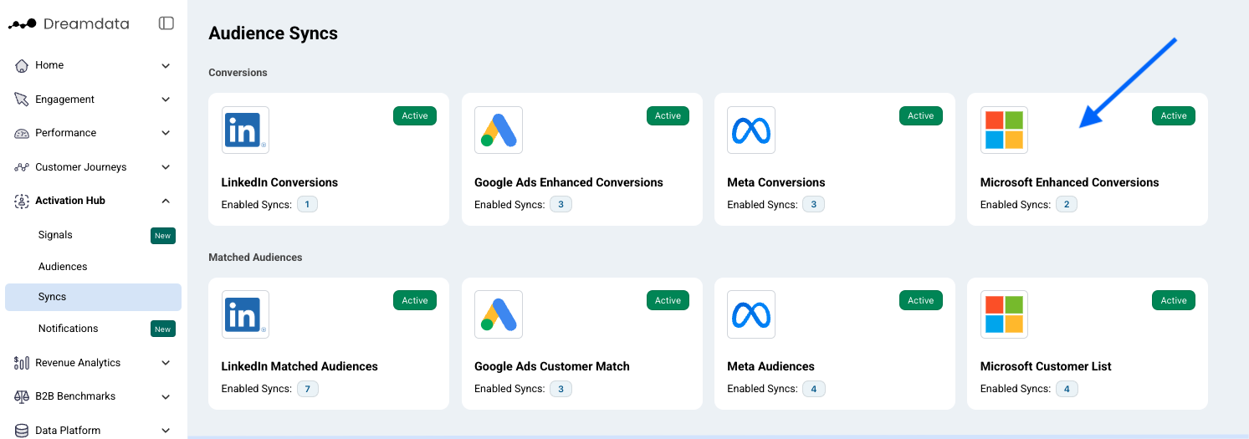The image size is (1249, 439).
Task: Click the Active badge on Meta Conversions
Action: [921, 116]
